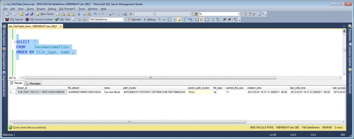Decrease indent of selected lines
This screenshot has width=354, height=139.
(224, 20)
